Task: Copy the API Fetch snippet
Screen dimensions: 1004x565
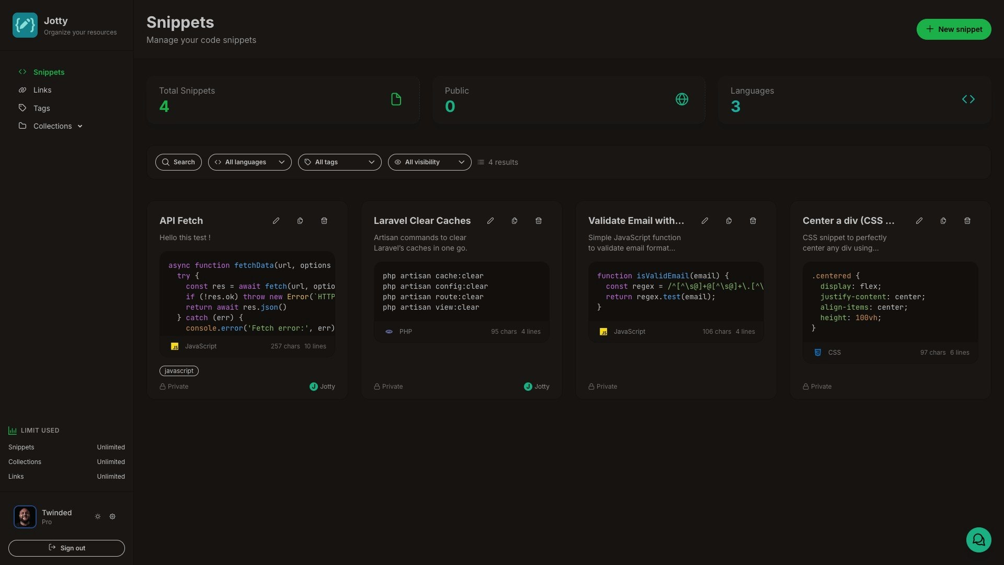Action: [x=300, y=221]
